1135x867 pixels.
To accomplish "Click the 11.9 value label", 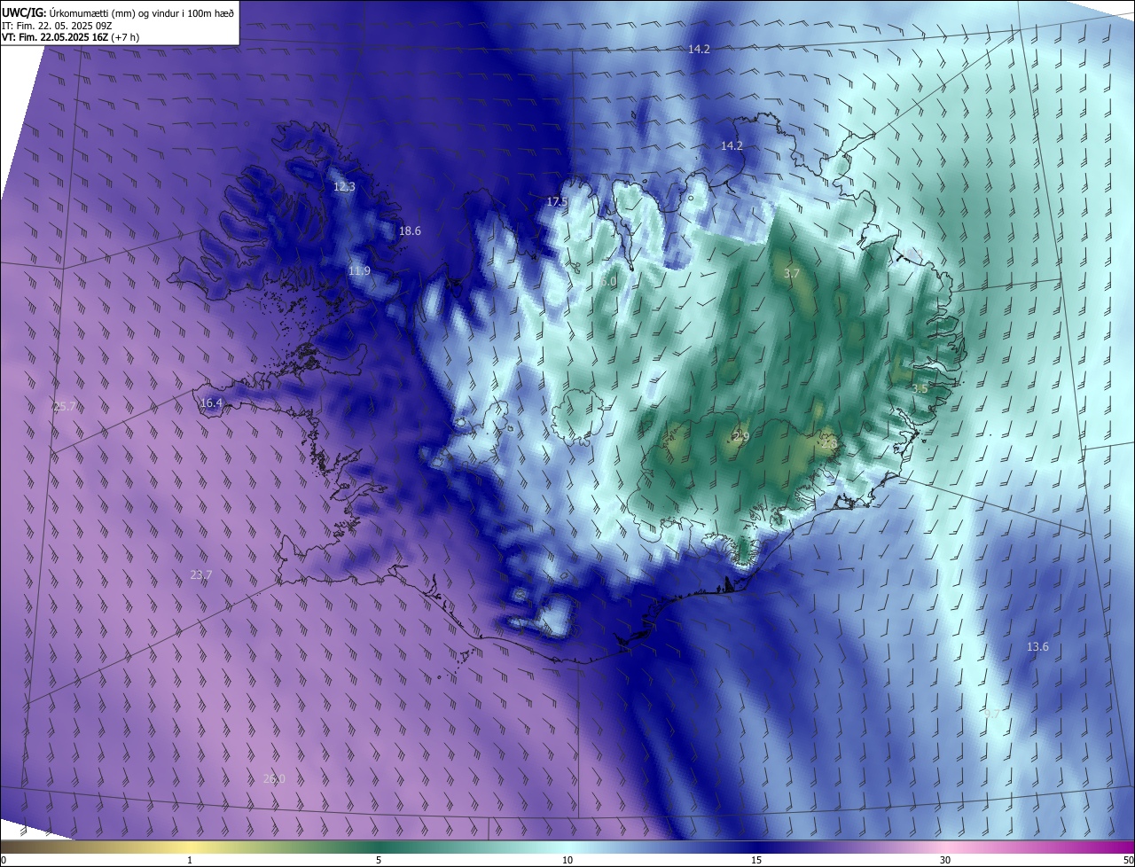I will click(x=359, y=270).
